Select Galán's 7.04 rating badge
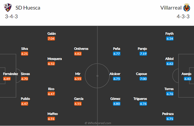 [x=51, y=39]
